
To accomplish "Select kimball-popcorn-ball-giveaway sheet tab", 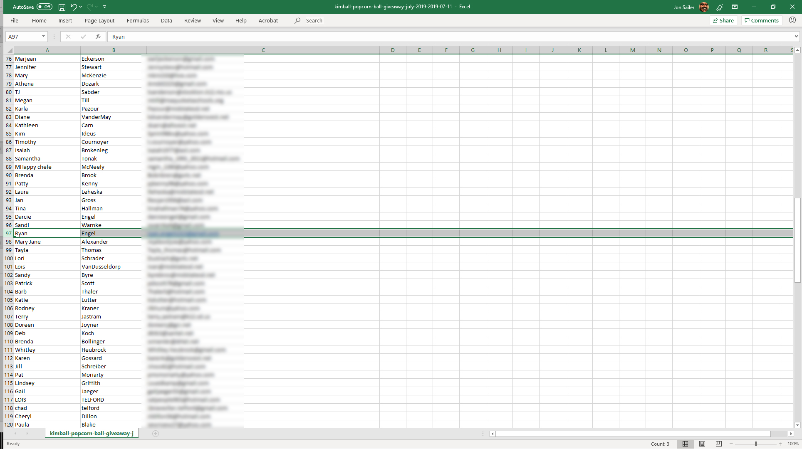I will coord(92,433).
